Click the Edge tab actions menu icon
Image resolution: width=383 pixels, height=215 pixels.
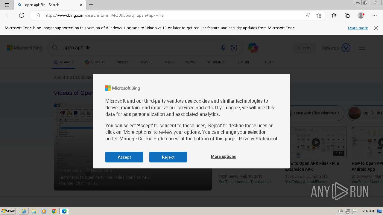pyautogui.click(x=7, y=5)
